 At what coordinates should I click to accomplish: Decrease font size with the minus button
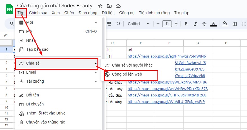(158, 24)
